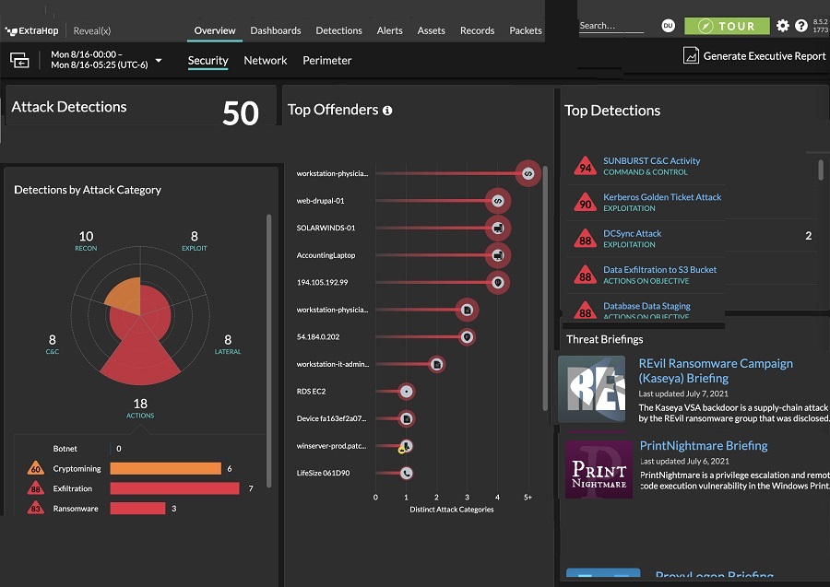The height and width of the screenshot is (587, 830).
Task: Click the 54.184.0.202 chart marker icon
Action: pos(467,337)
